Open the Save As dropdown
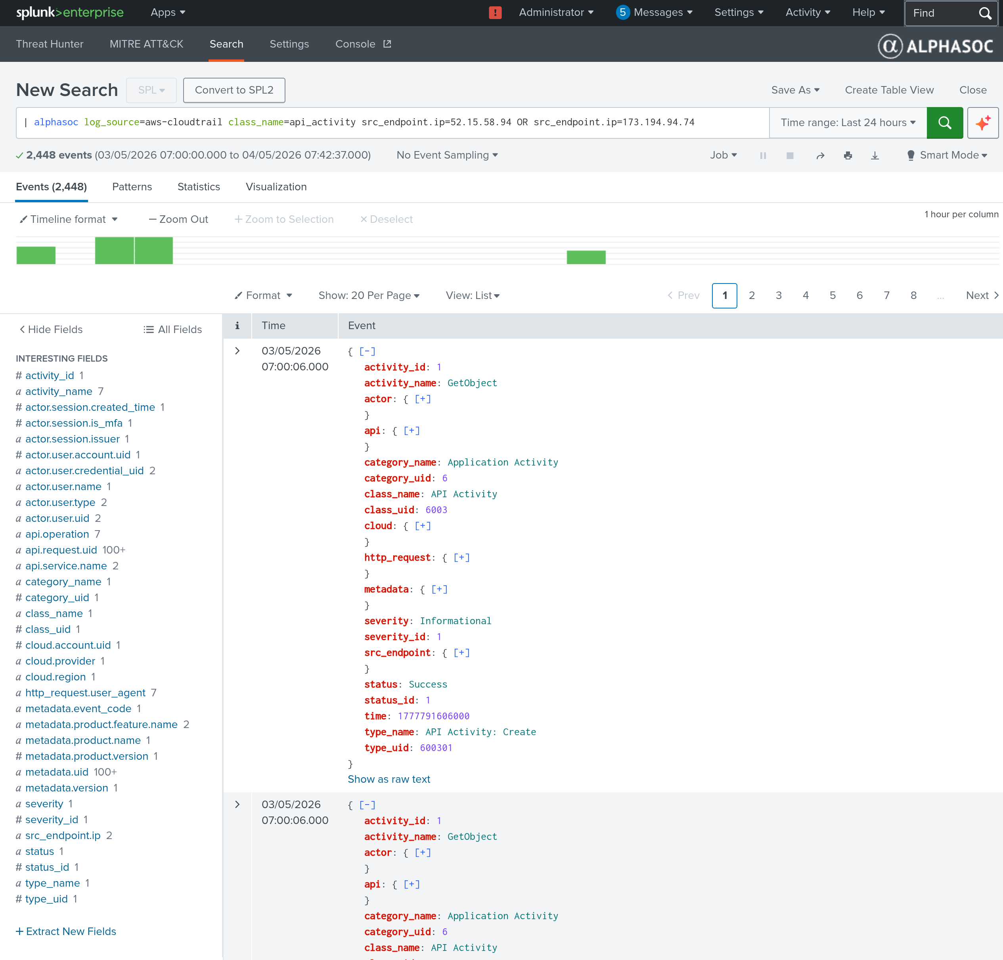 795,90
